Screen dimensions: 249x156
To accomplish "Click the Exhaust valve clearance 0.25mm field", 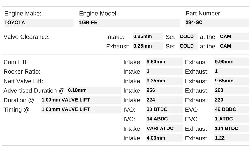I will [x=148, y=46].
